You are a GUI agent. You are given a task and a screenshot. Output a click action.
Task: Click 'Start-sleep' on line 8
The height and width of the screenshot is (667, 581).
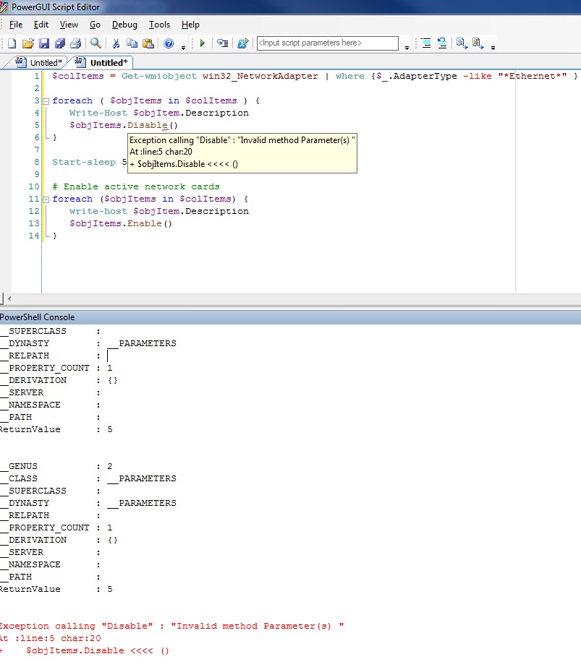[x=84, y=163]
